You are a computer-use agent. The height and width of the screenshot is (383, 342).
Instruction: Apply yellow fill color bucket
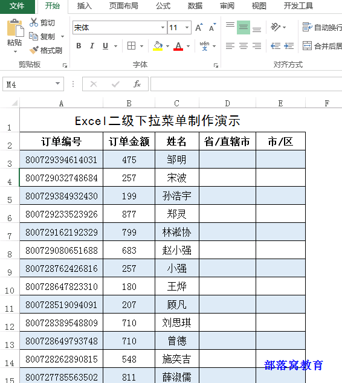click(x=158, y=46)
